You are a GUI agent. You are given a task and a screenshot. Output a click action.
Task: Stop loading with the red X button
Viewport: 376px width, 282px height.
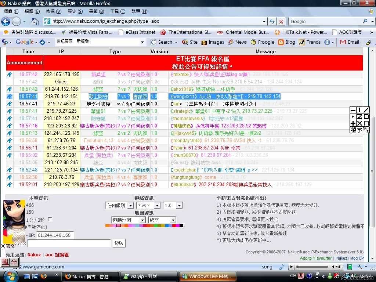pos(281,22)
